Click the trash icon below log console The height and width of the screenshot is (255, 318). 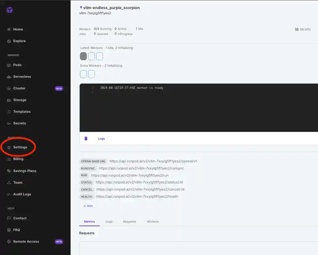pos(86,138)
